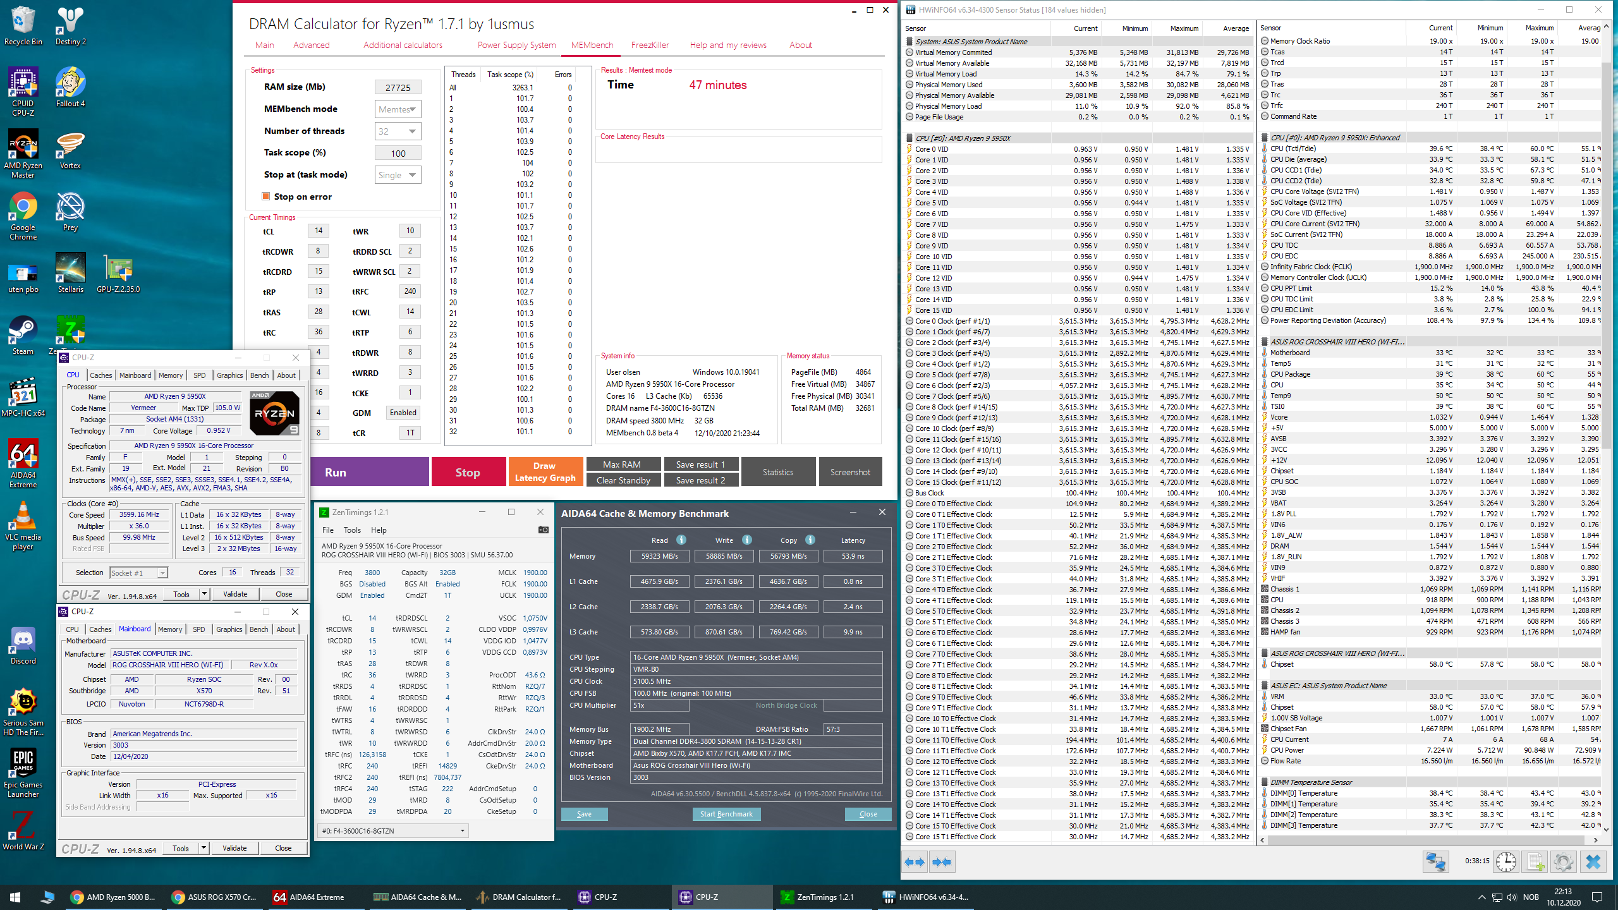
Task: Click the purple Run button
Action: coord(370,472)
